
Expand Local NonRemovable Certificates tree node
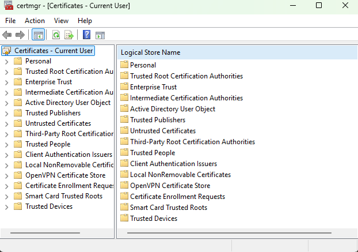click(7, 166)
